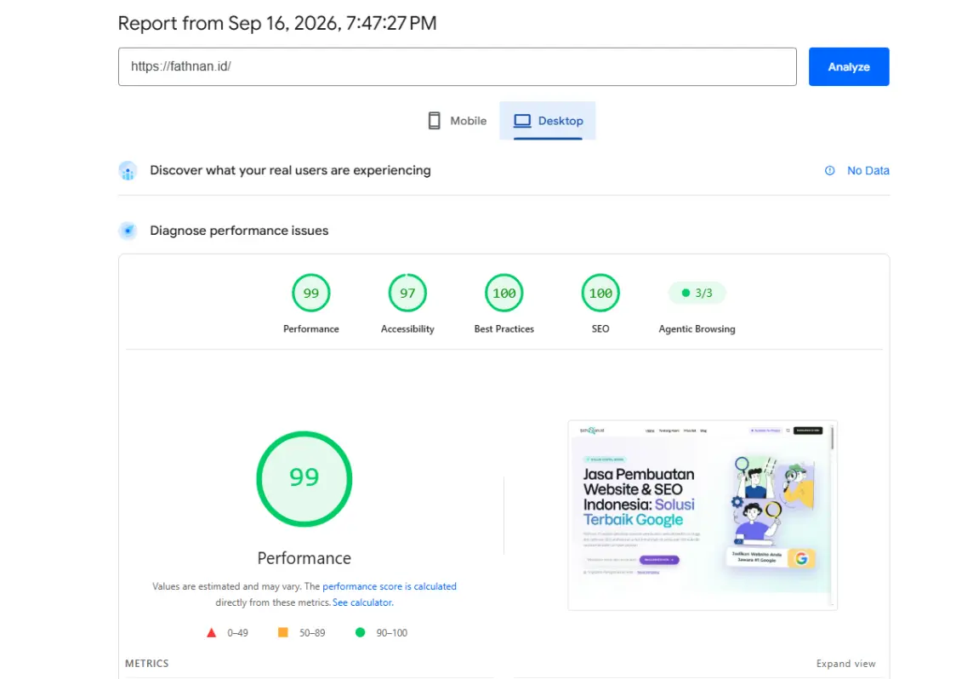Viewport: 973px width, 679px height.
Task: Jump to Performance score gauge 99
Action: point(311,293)
